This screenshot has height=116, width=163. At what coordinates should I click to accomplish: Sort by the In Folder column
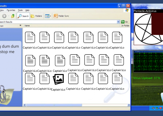click(125, 26)
